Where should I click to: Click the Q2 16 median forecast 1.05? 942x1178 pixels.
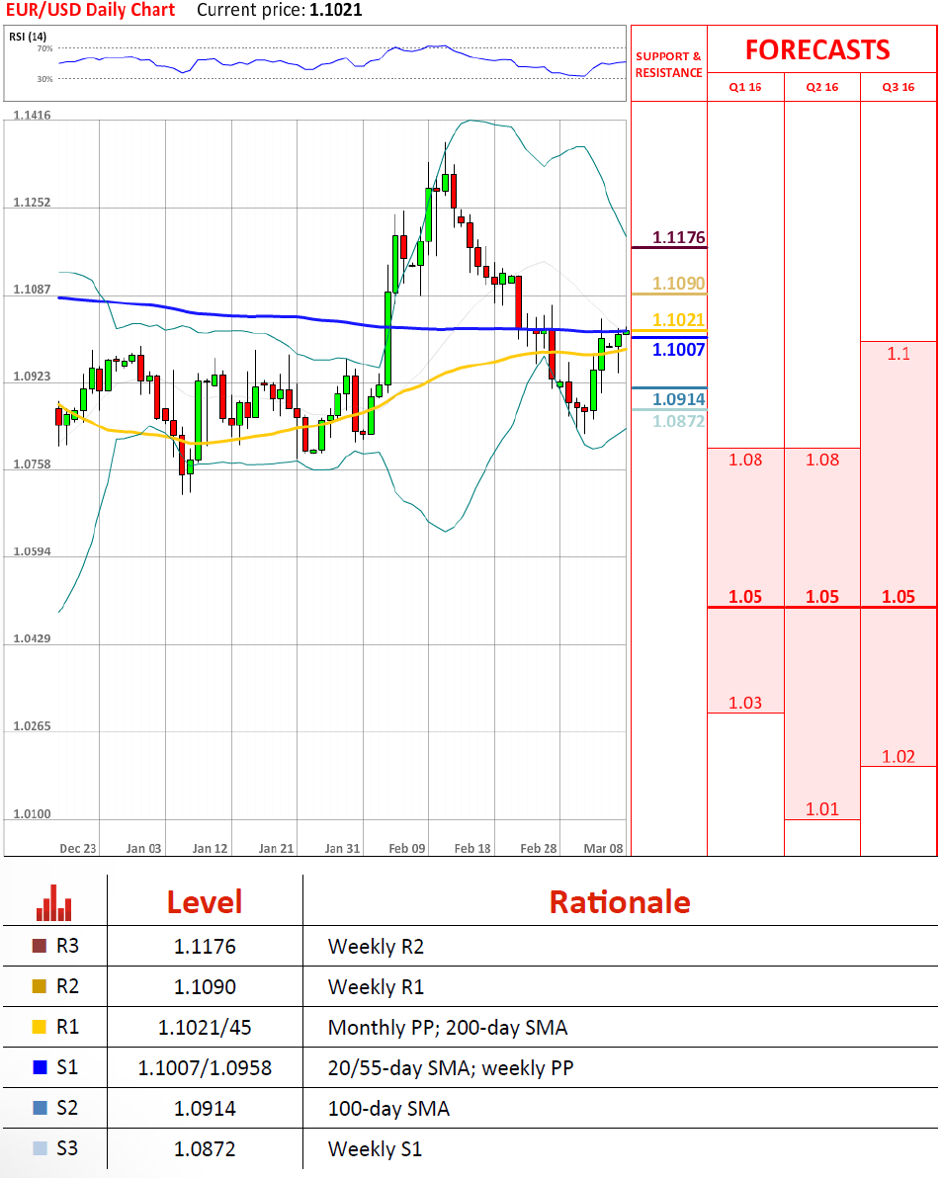click(x=821, y=597)
